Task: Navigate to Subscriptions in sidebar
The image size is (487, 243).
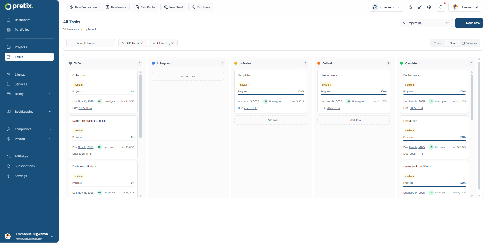Action: (x=25, y=166)
